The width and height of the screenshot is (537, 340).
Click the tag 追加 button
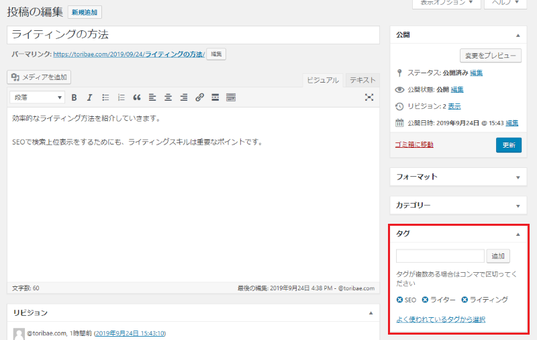[498, 256]
